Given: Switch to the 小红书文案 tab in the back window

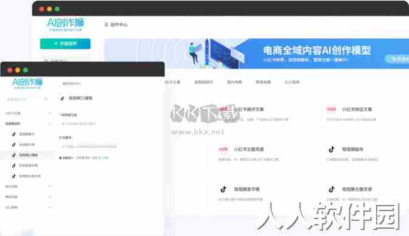Looking at the screenshot, I should tap(172, 82).
